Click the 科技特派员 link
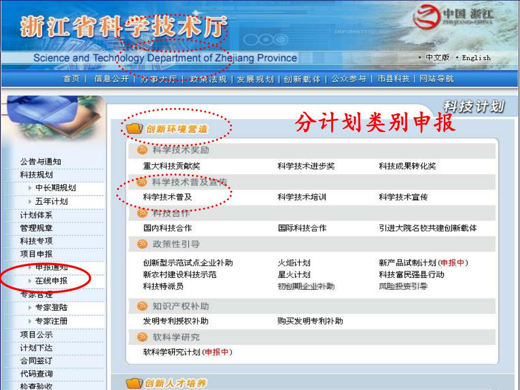Screen dimensions: 520x390 (163, 286)
